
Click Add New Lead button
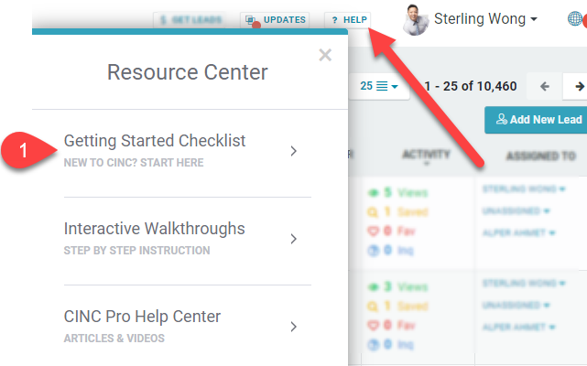pyautogui.click(x=538, y=120)
